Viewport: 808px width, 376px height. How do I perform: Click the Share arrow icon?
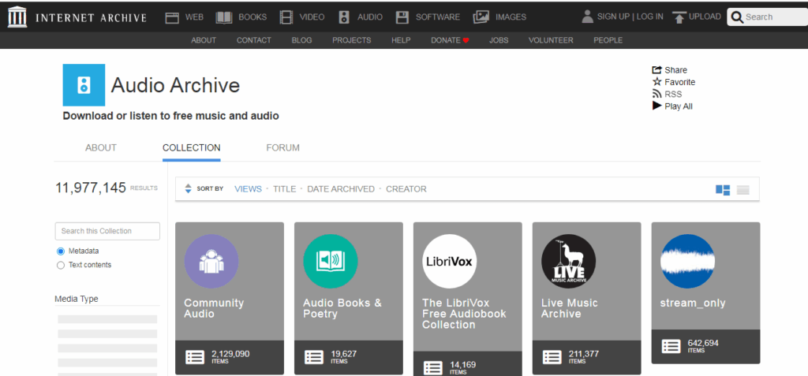[657, 70]
